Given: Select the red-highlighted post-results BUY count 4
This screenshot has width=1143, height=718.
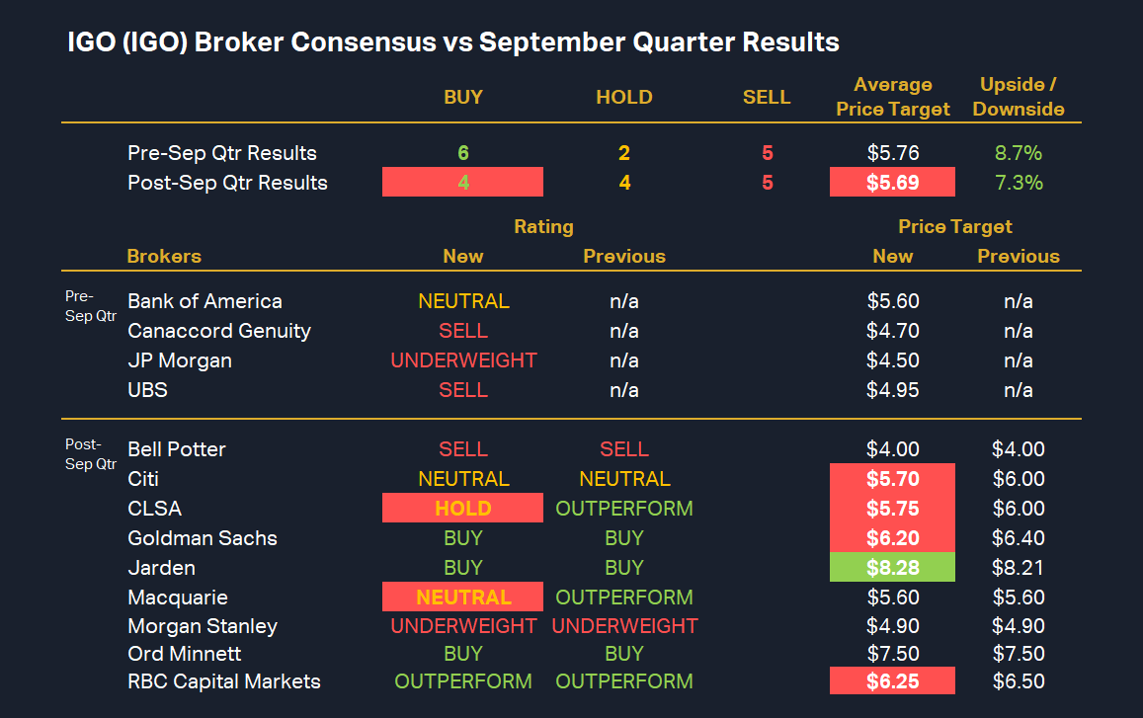Looking at the screenshot, I should 462,183.
